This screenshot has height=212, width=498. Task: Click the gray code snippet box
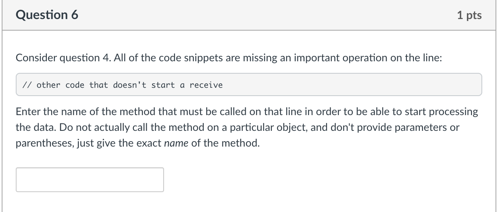click(249, 85)
